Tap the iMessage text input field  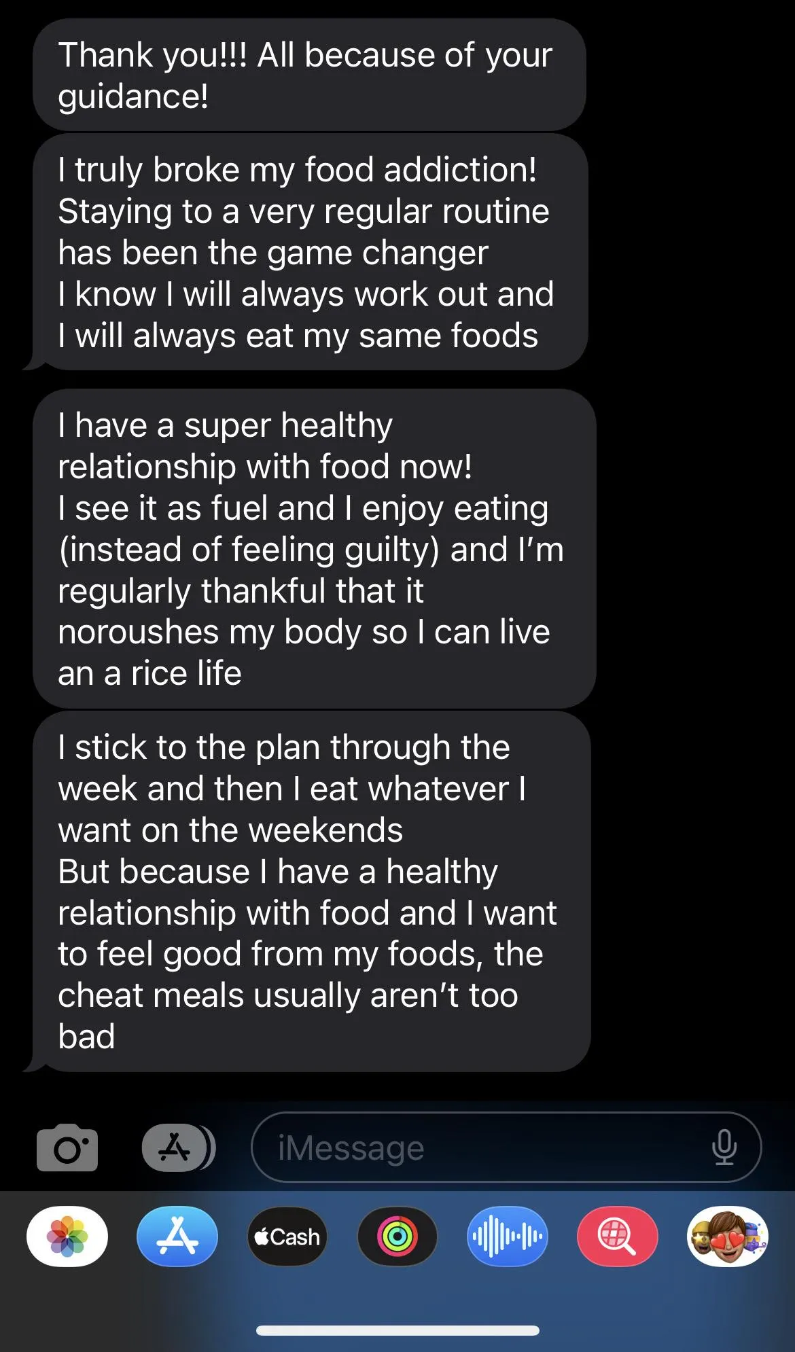pos(476,1148)
